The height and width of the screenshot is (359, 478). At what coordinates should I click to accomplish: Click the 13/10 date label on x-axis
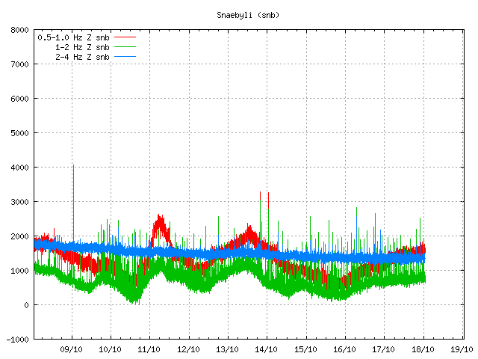(228, 349)
